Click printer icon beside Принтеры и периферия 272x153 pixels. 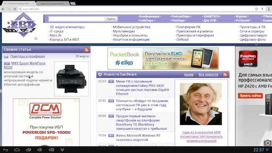pos(6,56)
